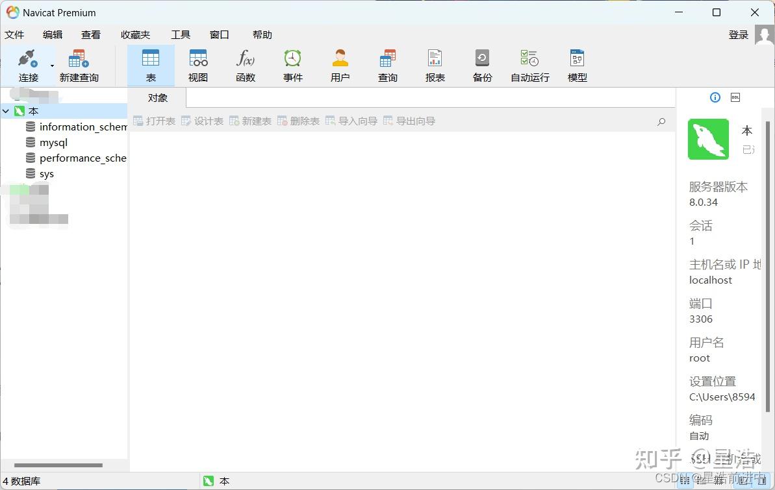This screenshot has width=775, height=490.
Task: Open the Favorites (收藏夹) menu
Action: 135,34
